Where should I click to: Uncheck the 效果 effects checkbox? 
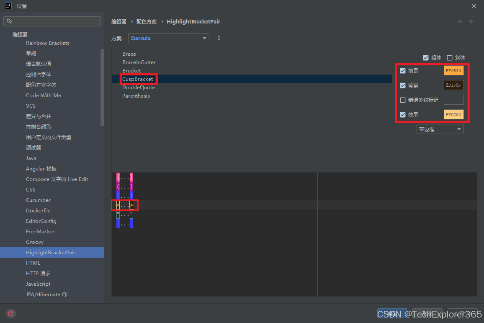click(x=403, y=114)
